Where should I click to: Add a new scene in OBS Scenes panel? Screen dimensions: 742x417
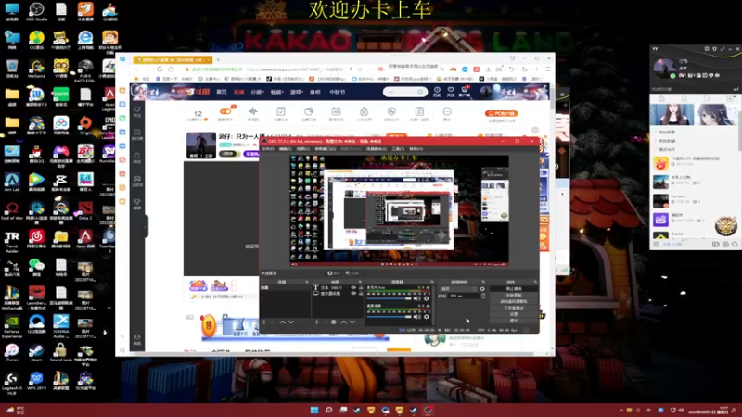pos(264,322)
